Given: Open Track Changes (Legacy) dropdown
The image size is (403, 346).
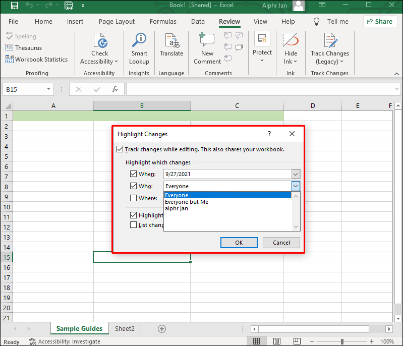Looking at the screenshot, I should click(330, 48).
